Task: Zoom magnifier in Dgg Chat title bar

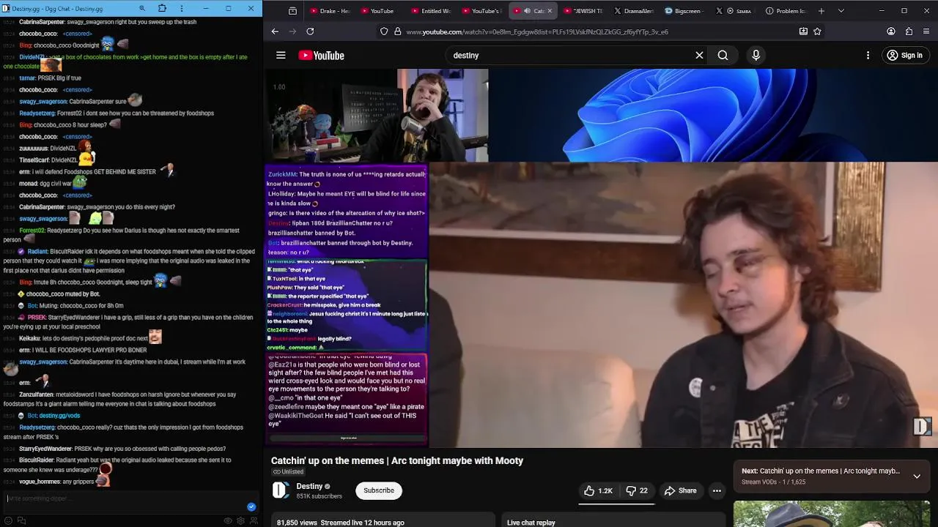Action: [142, 8]
